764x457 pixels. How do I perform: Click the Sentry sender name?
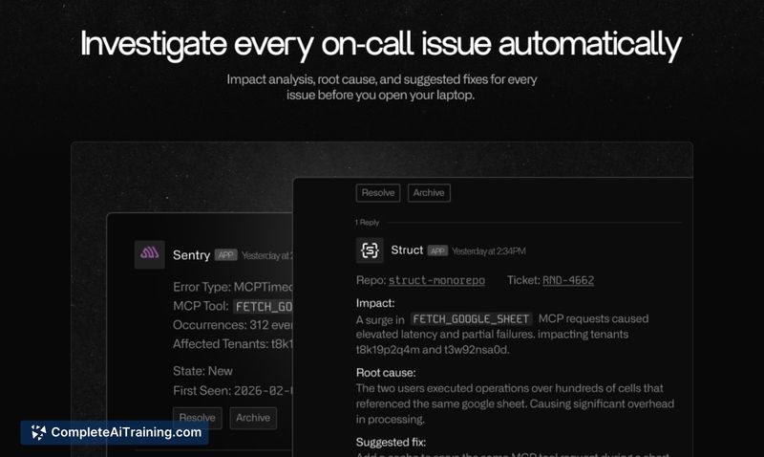click(191, 255)
